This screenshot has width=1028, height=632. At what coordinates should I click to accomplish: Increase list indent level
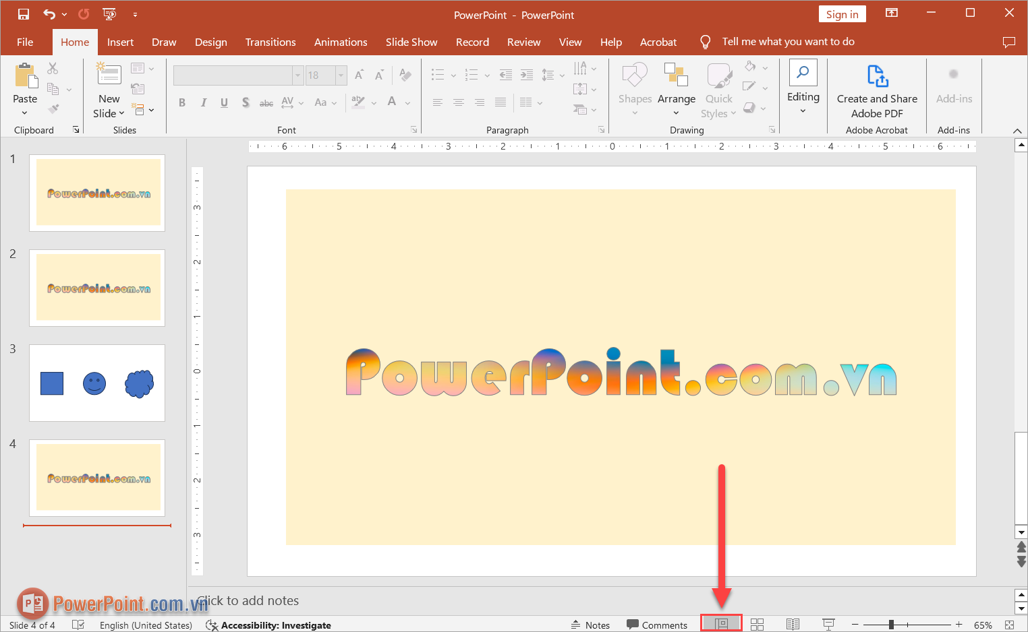527,75
